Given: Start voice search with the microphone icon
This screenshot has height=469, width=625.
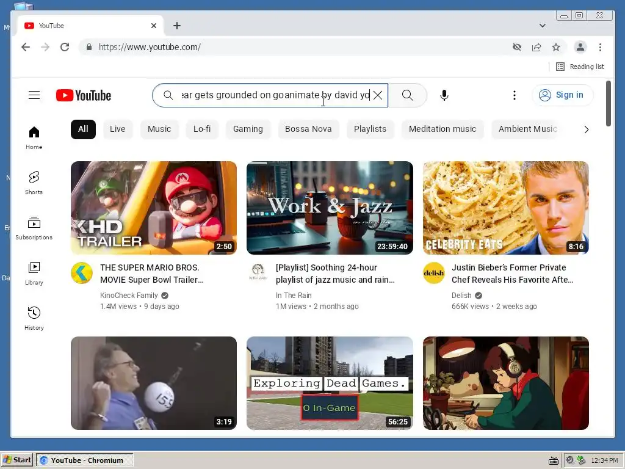Looking at the screenshot, I should pos(444,95).
